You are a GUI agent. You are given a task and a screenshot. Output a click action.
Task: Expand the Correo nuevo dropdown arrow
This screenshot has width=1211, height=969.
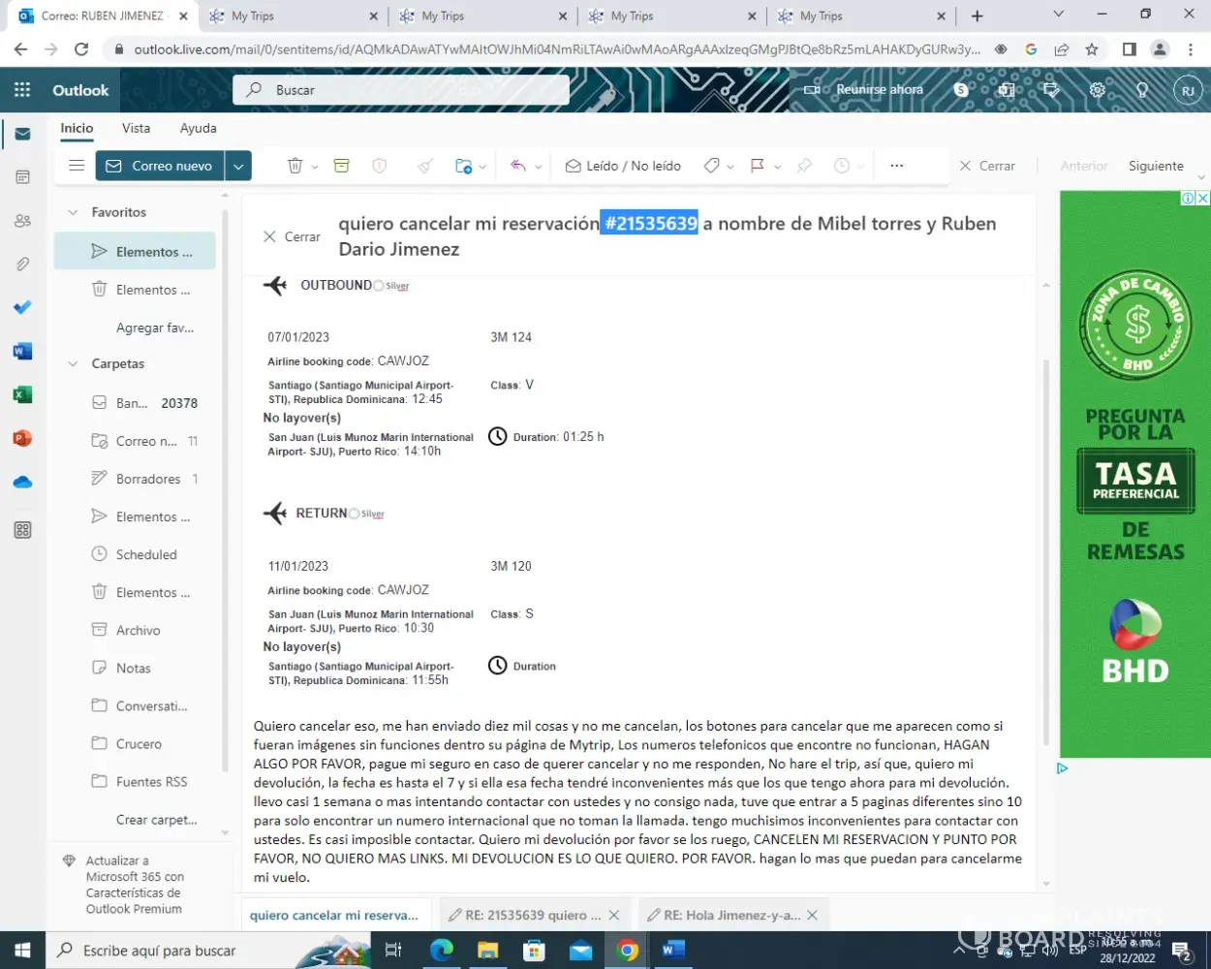(x=238, y=166)
